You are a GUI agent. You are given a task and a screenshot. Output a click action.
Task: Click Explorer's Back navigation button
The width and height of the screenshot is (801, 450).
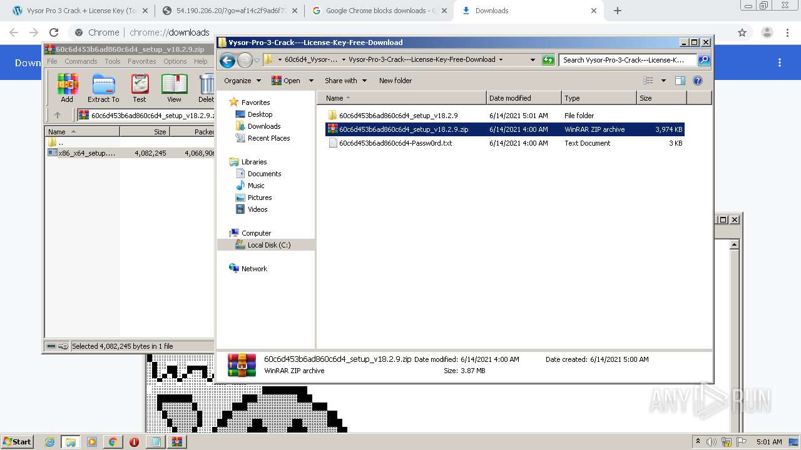[x=228, y=60]
